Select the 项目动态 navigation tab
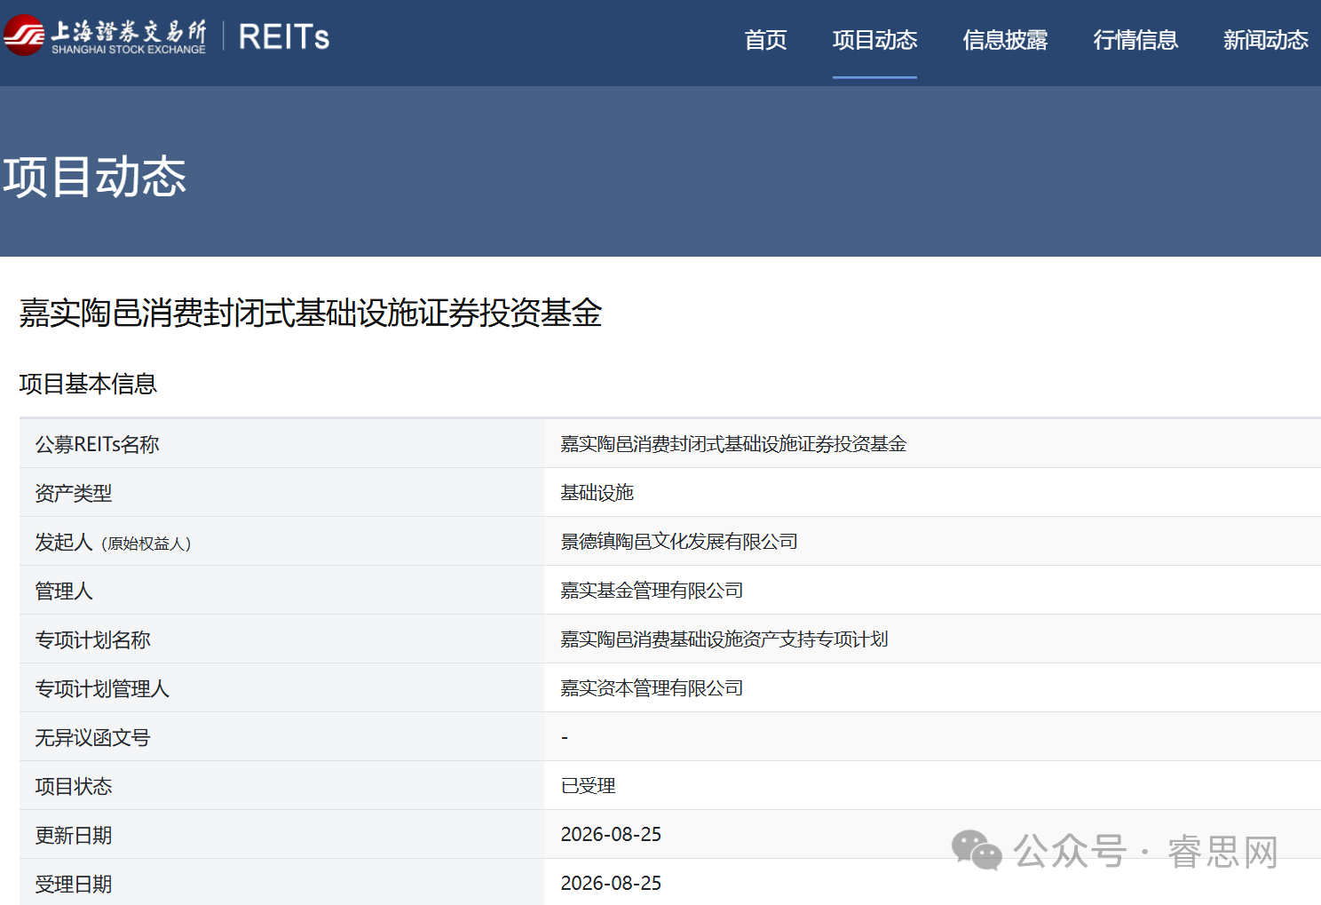This screenshot has height=905, width=1321. 874,40
